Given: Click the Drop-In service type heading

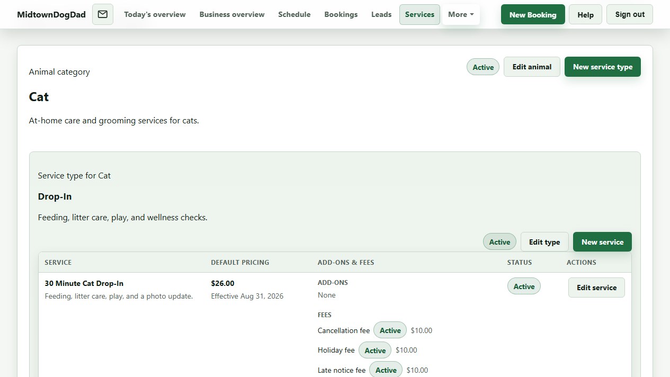Looking at the screenshot, I should (x=55, y=196).
